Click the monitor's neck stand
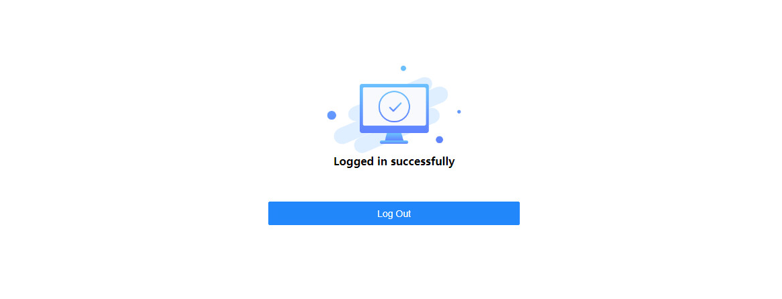Screen dimensions: 782x299 394,136
